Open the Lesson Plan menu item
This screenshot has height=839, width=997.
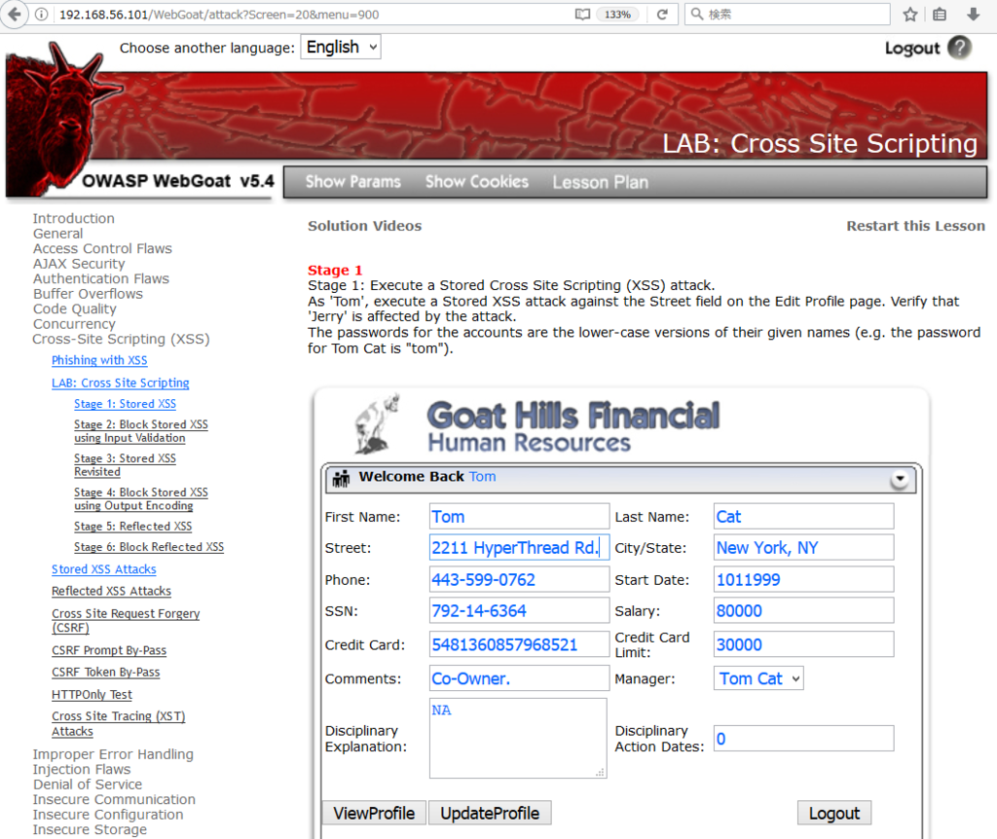coord(600,182)
